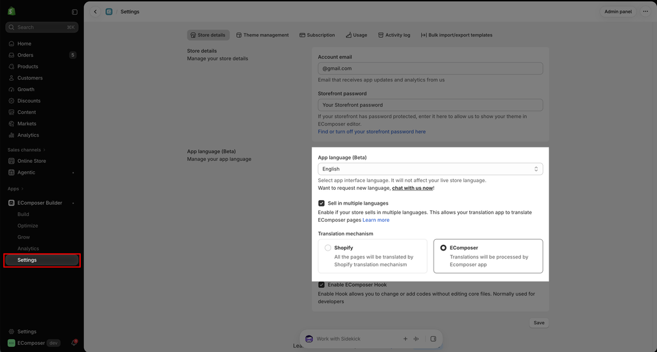The height and width of the screenshot is (352, 657).
Task: Click the plus icon in Sidekick bar
Action: 405,339
